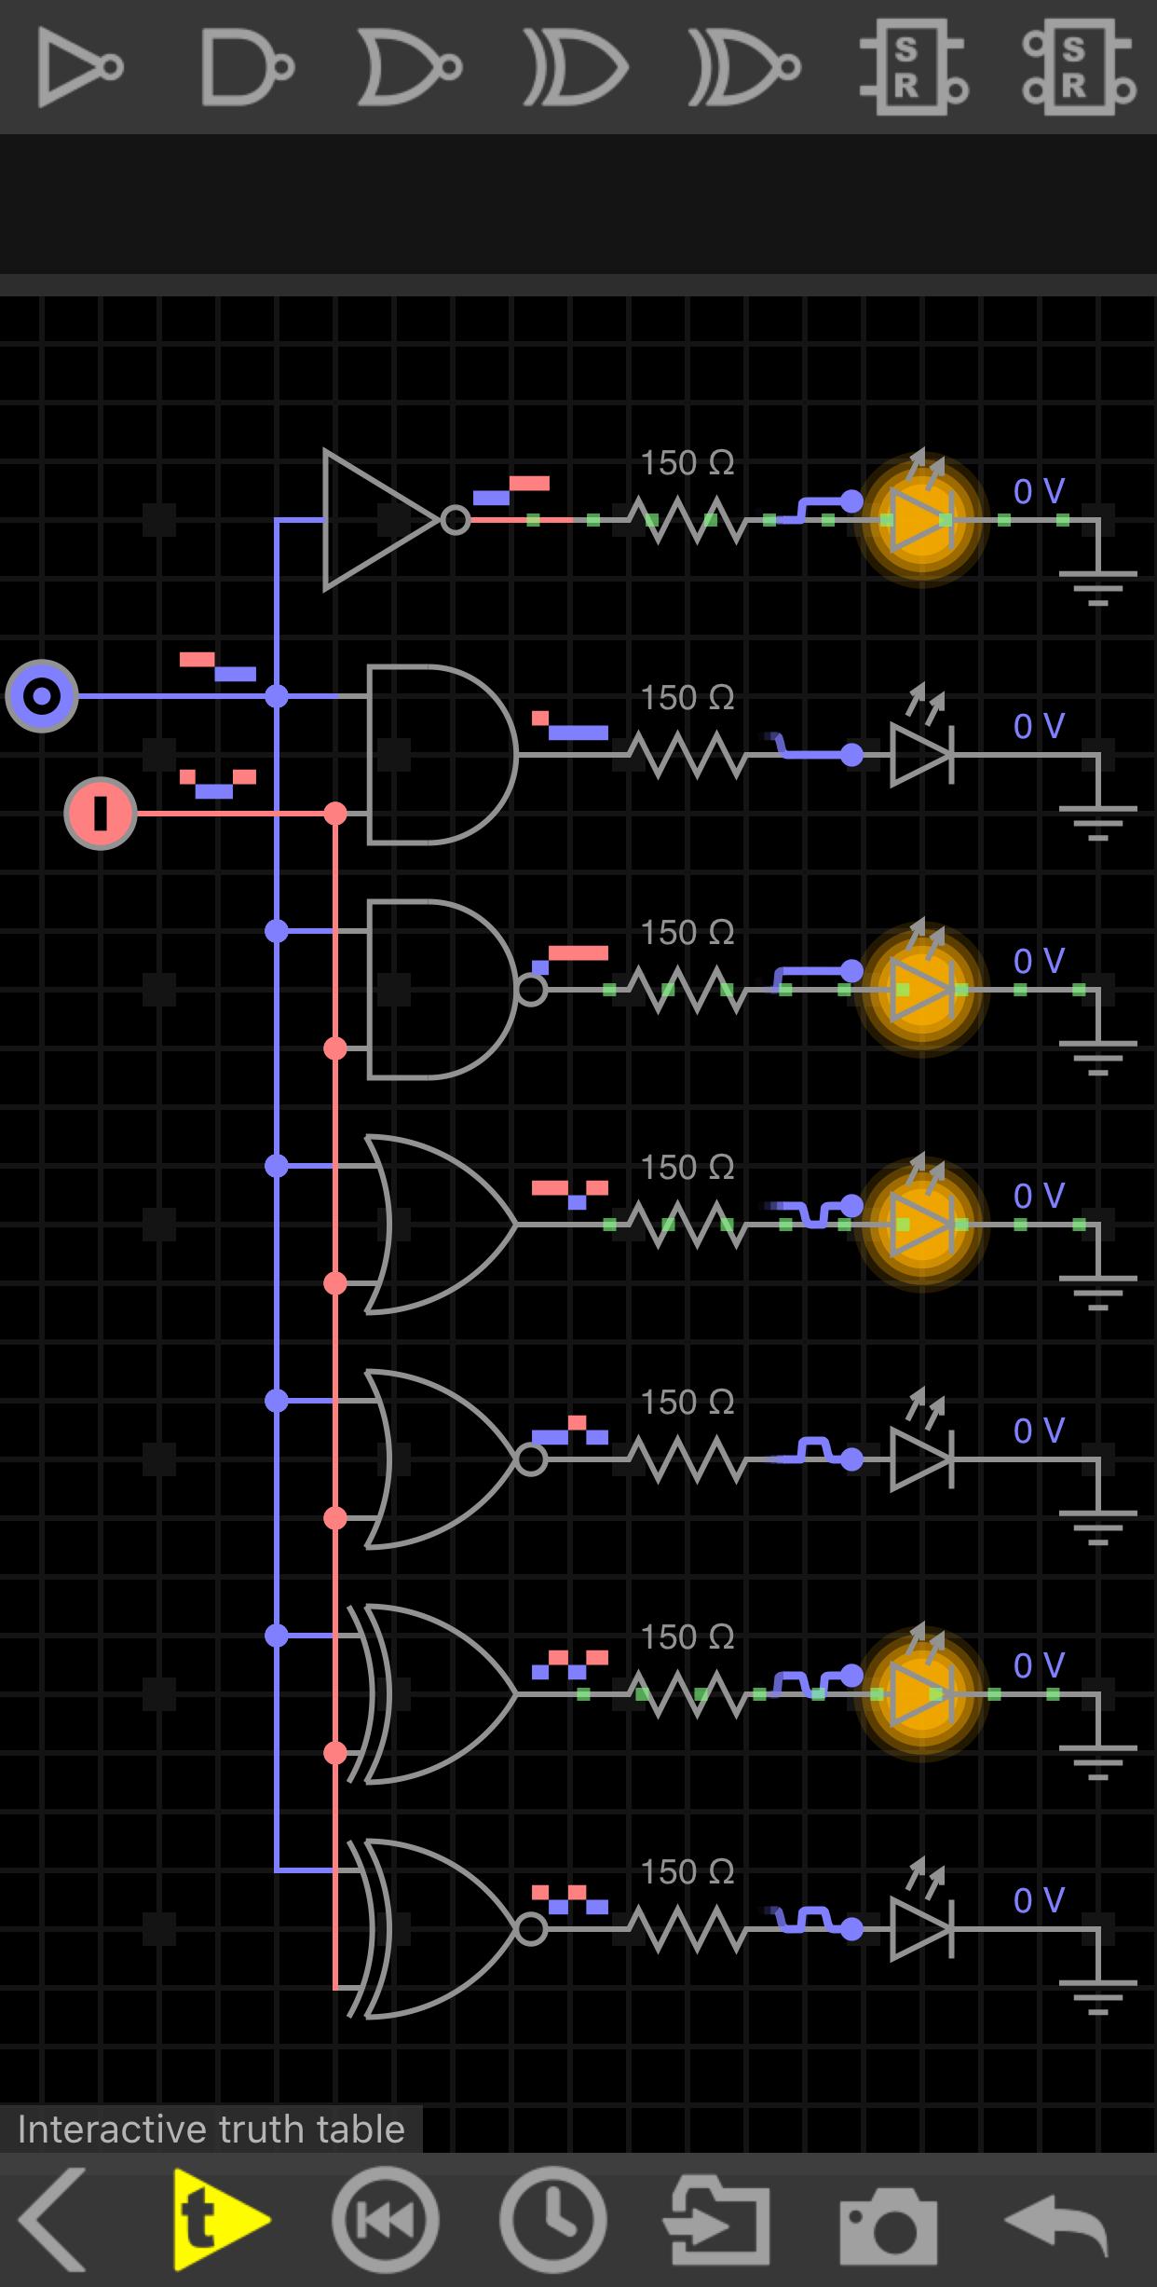This screenshot has width=1157, height=2287.
Task: Select the OR gate on the canvas
Action: 440,1225
